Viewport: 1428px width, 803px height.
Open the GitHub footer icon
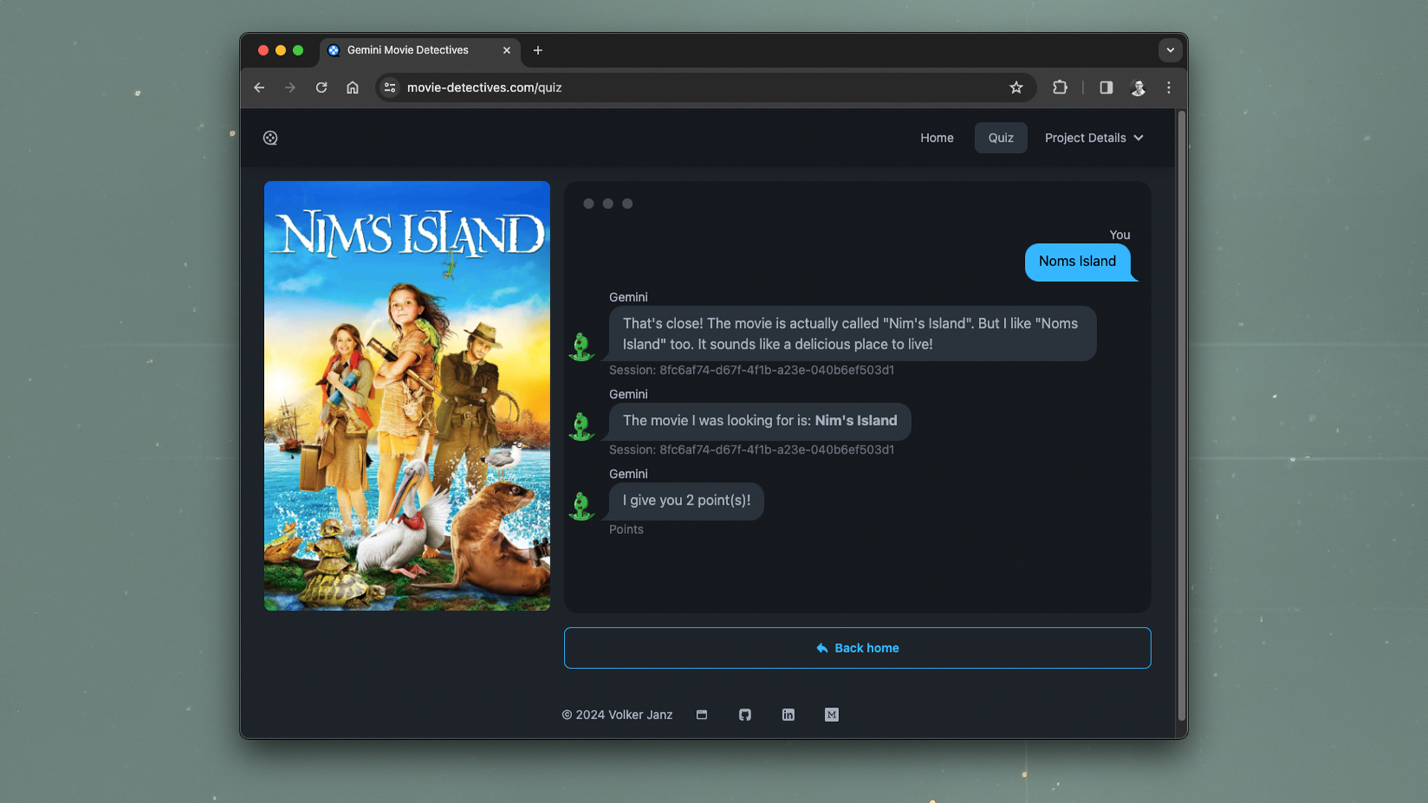[x=744, y=715]
